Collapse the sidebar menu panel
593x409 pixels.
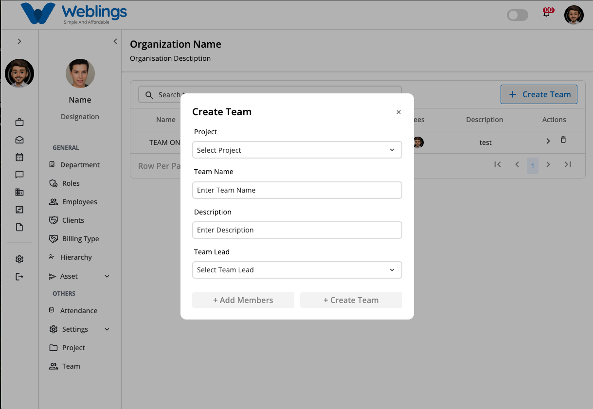(115, 41)
